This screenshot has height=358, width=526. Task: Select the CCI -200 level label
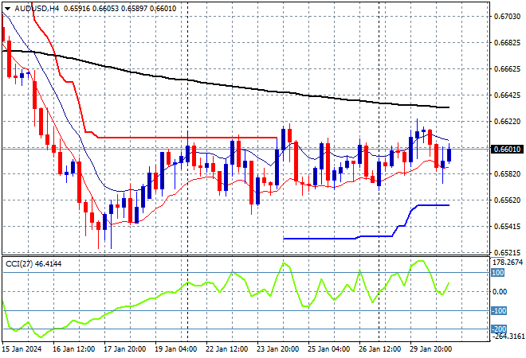pyautogui.click(x=499, y=329)
